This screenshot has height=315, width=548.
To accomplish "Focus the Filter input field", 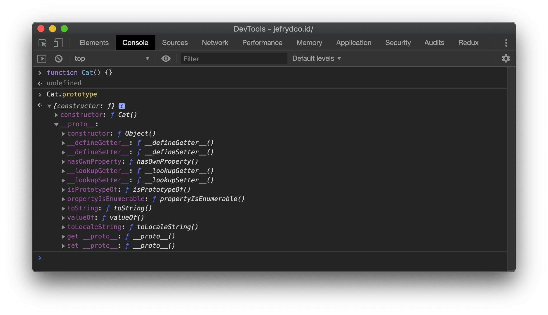I will 234,59.
